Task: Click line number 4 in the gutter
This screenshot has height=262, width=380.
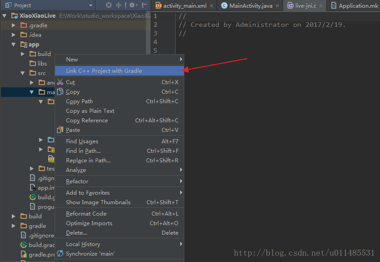Action: 155,42
